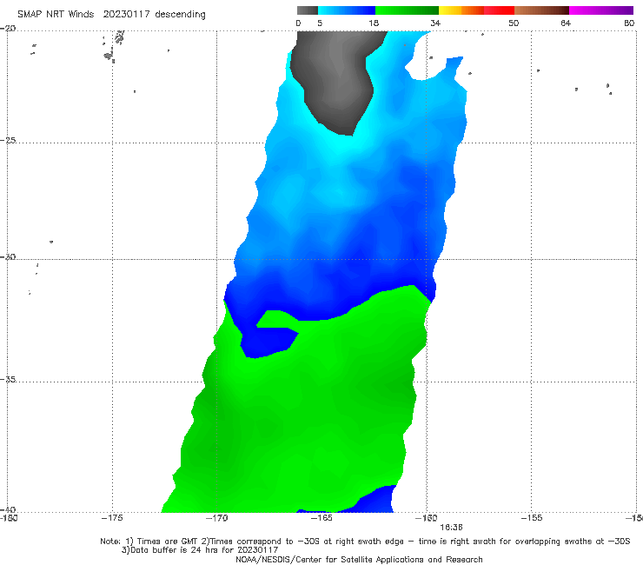Click the -175 longitude axis label

112,518
